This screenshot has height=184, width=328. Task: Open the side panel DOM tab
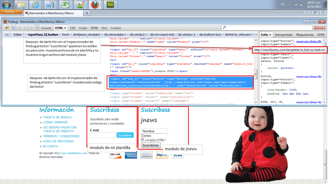321,35
